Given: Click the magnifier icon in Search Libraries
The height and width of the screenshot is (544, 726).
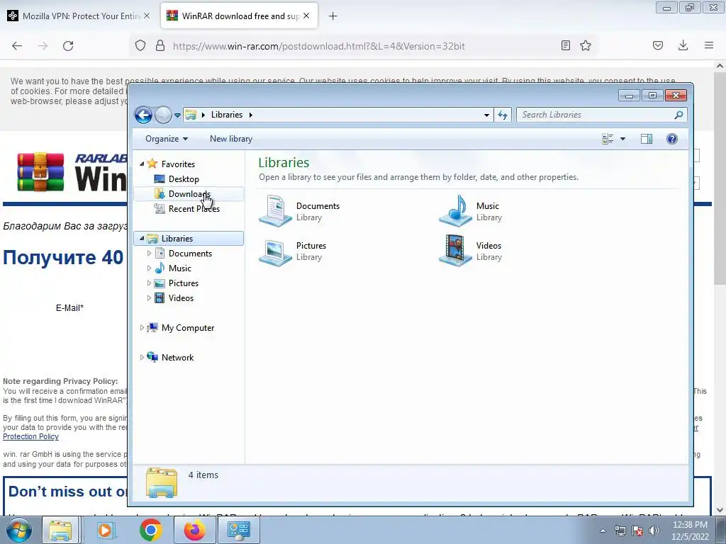Looking at the screenshot, I should pyautogui.click(x=678, y=115).
